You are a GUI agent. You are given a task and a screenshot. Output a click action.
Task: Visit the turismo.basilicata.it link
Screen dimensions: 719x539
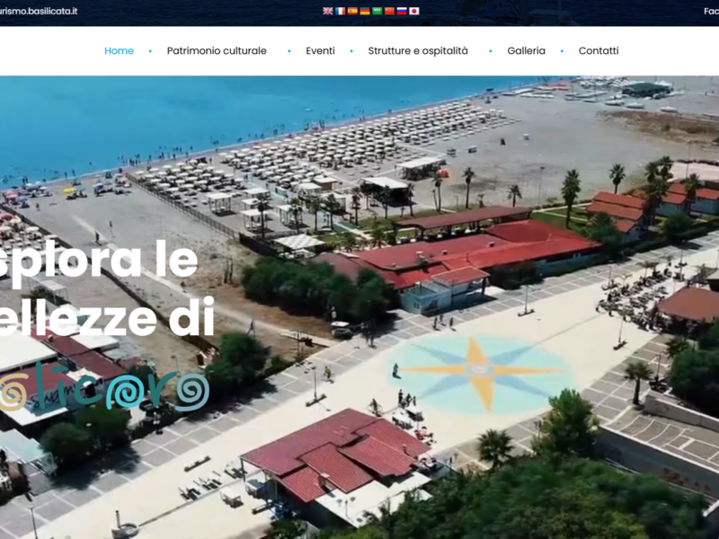(x=39, y=11)
